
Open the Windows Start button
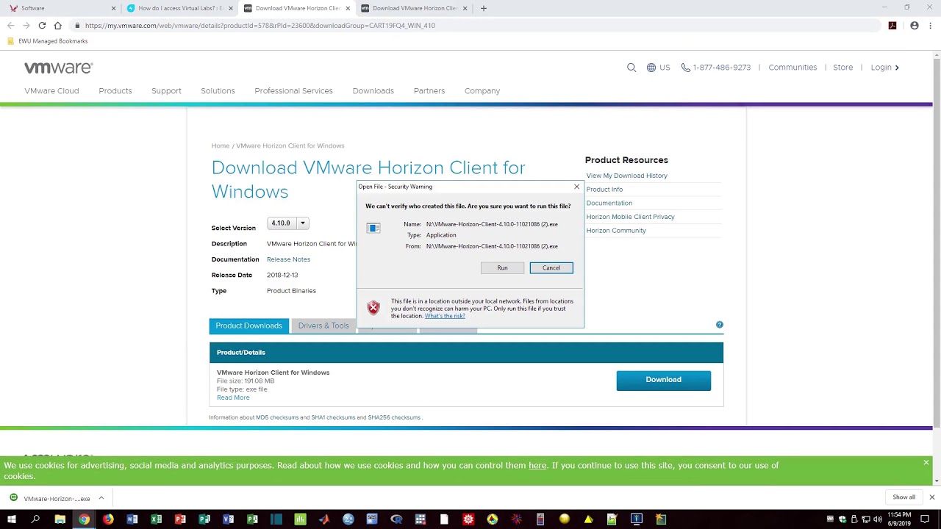pos(12,519)
